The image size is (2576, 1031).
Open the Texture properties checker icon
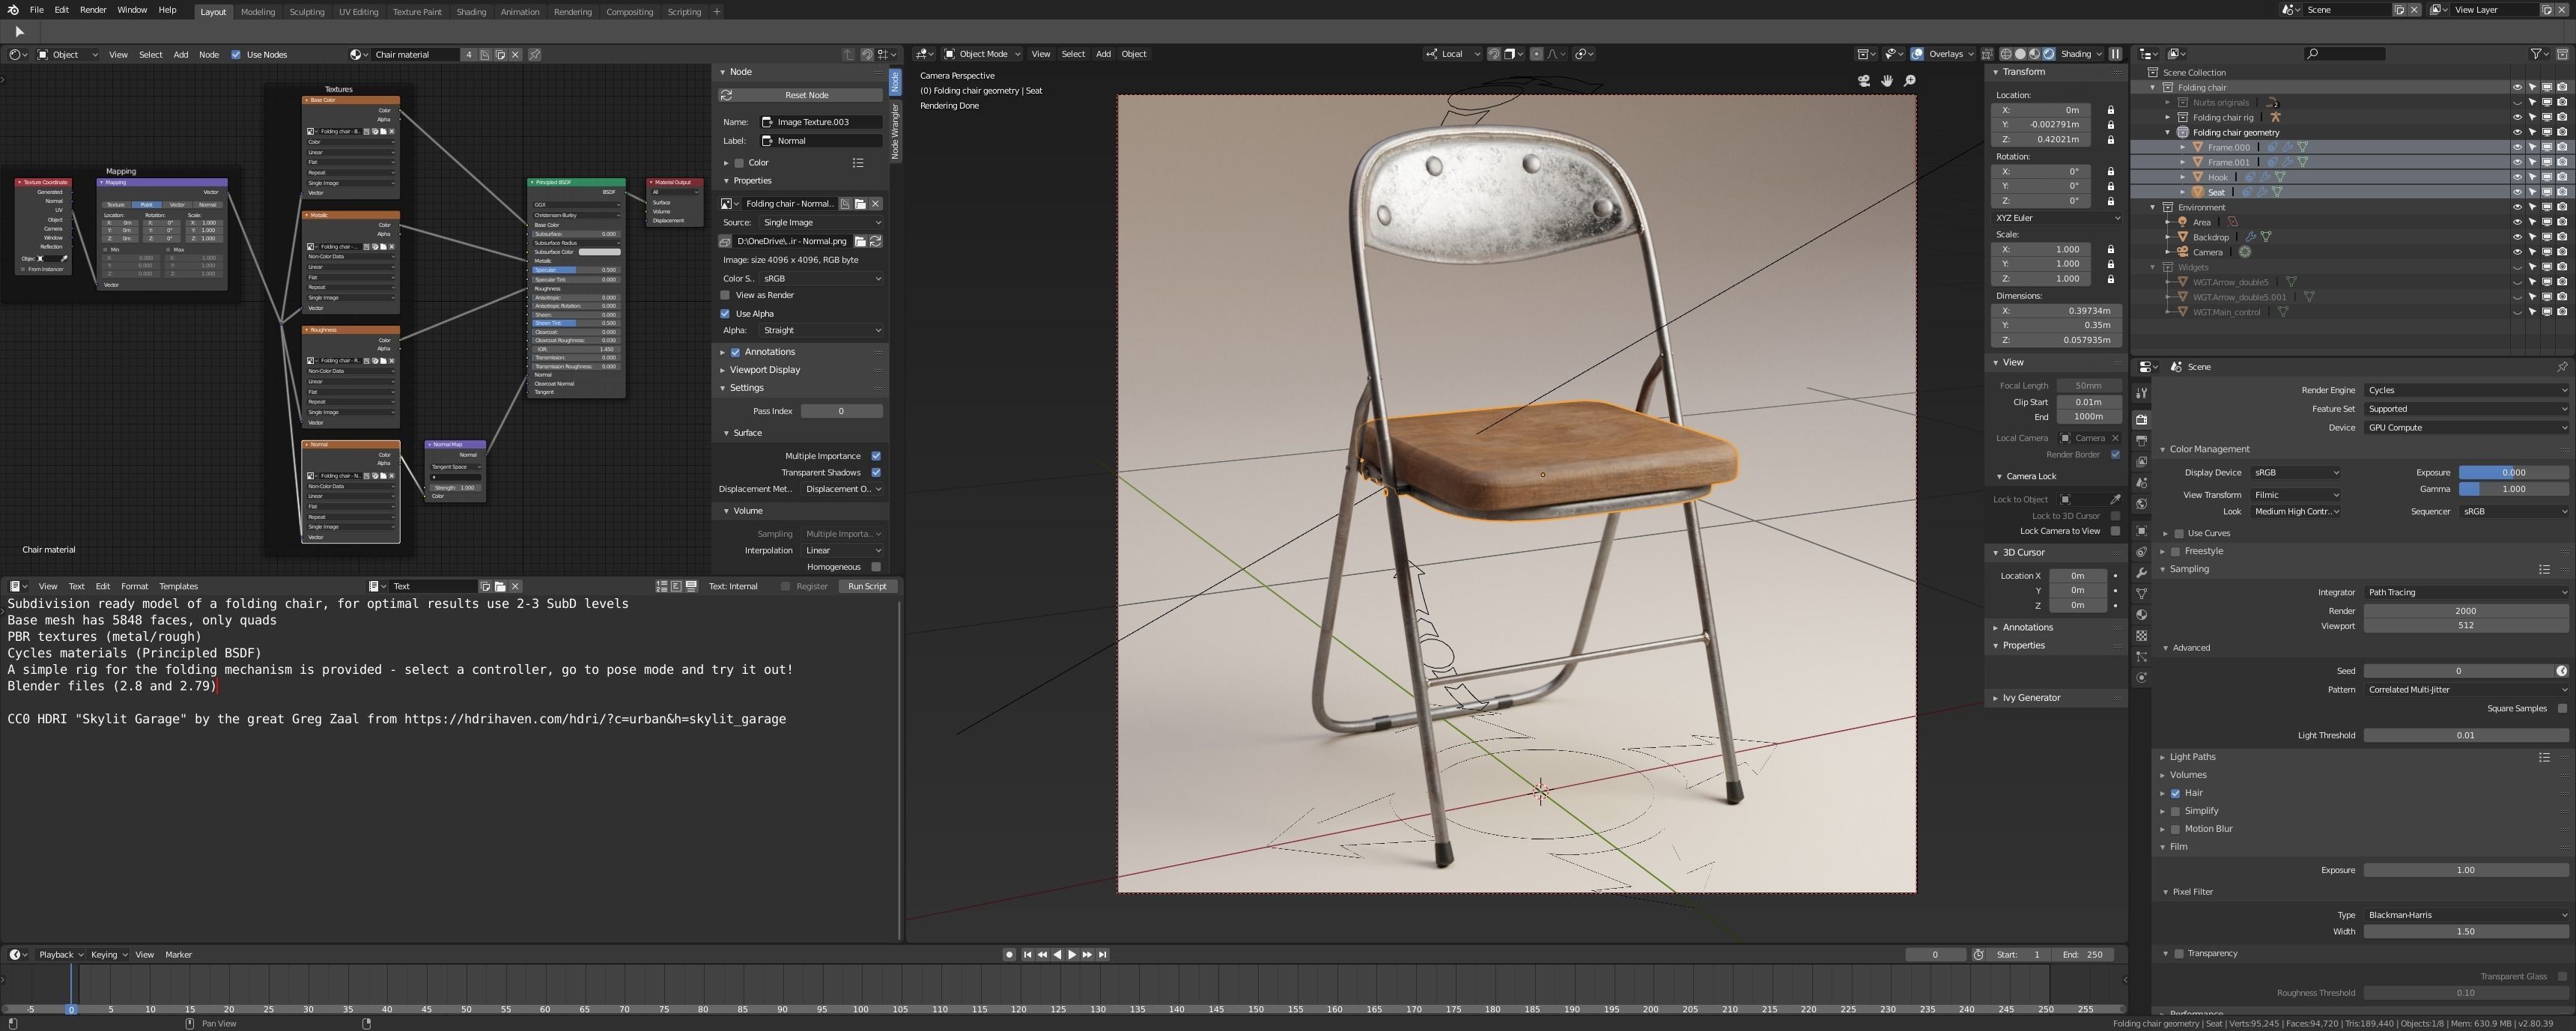point(2141,636)
